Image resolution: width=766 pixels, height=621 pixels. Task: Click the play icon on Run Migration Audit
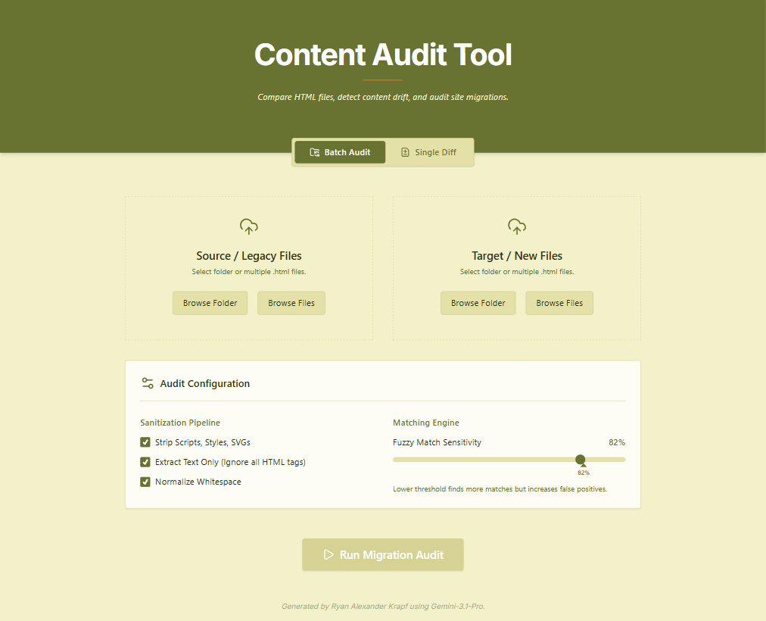point(329,554)
